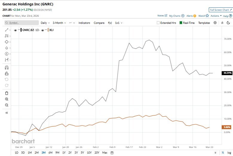Open the date range calendar icon
This screenshot has height=156, width=233.
pos(112,153)
